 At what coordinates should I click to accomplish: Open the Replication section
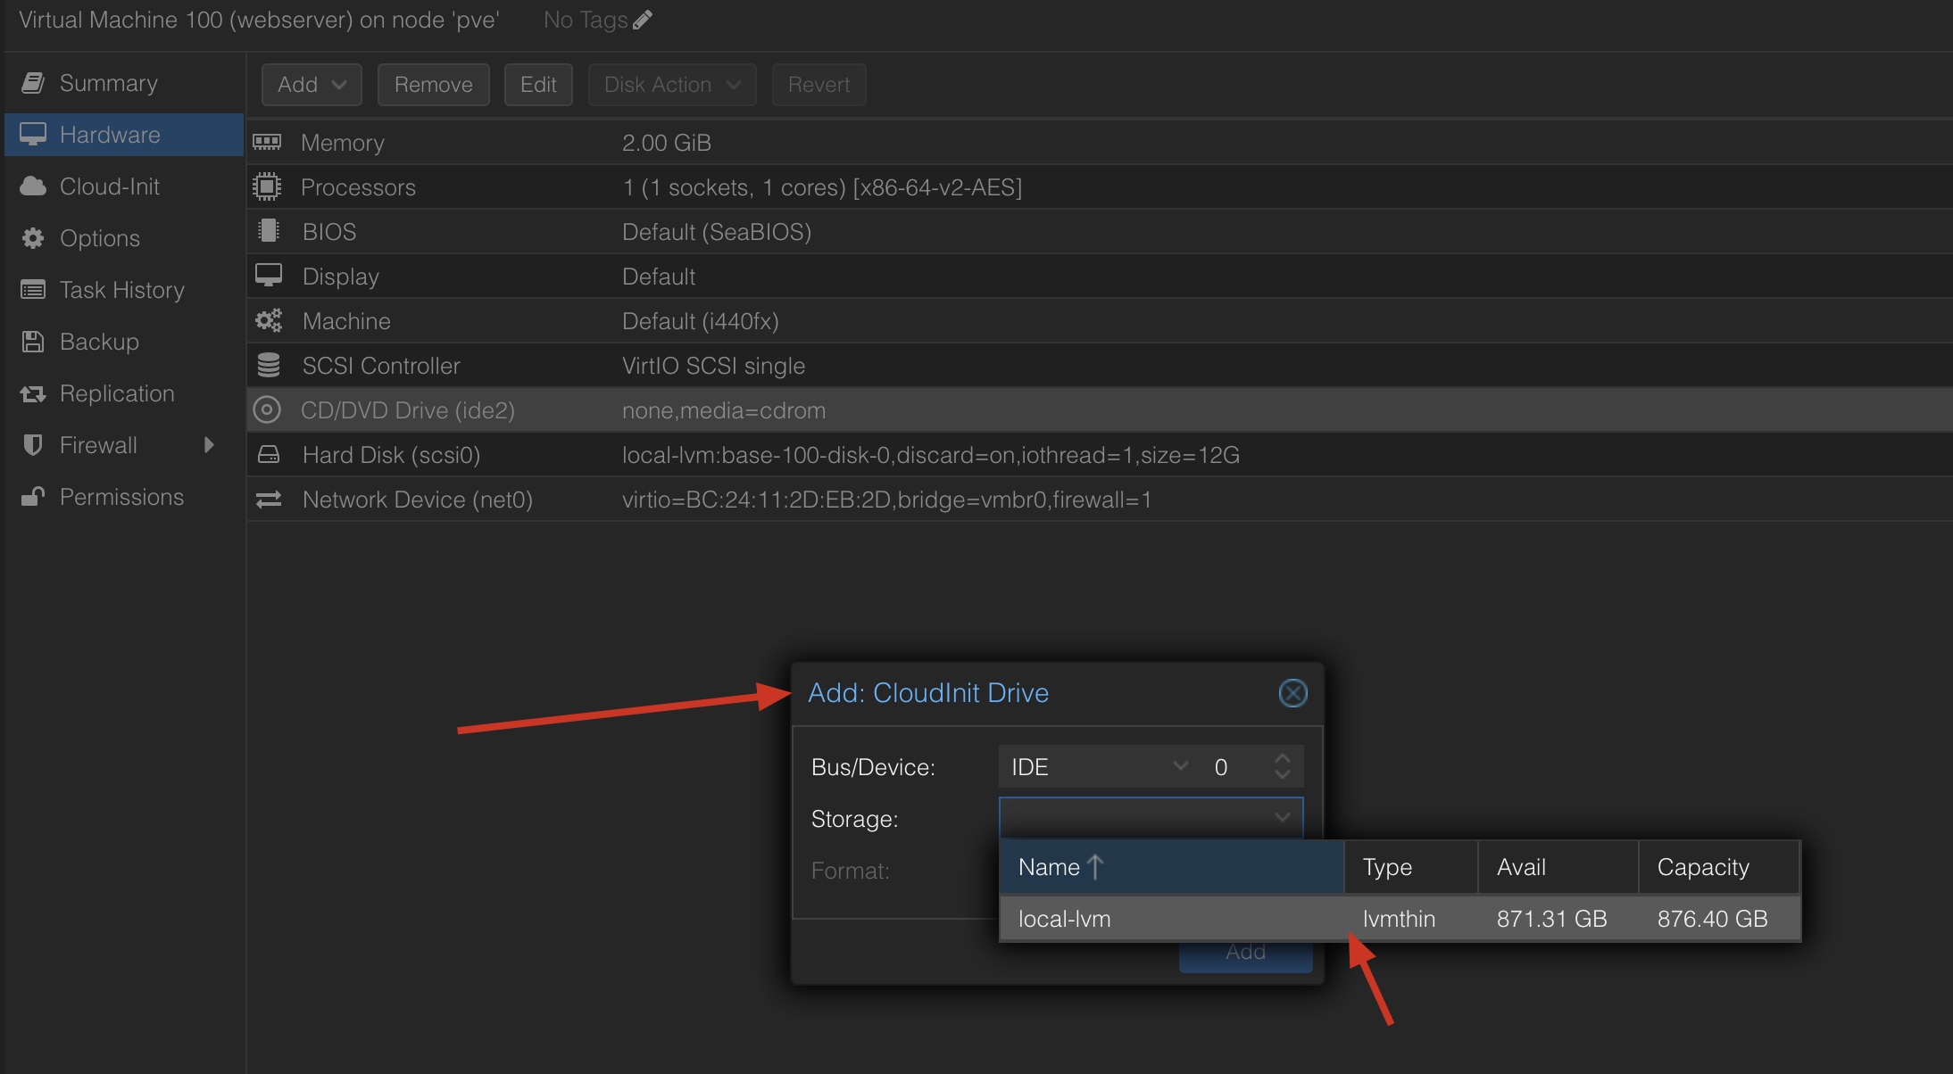[124, 393]
